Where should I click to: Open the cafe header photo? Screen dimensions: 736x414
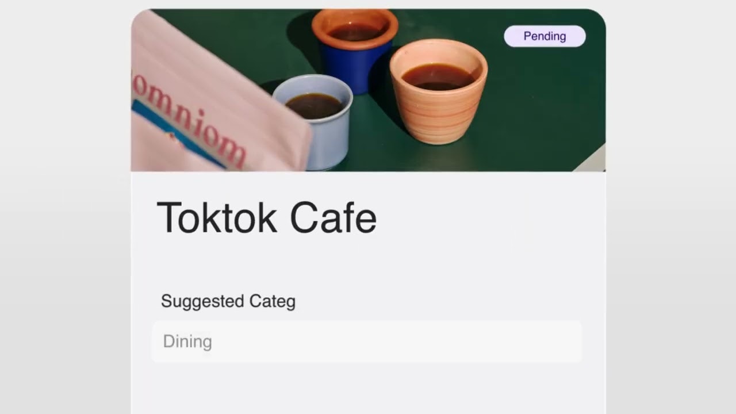coord(368,90)
